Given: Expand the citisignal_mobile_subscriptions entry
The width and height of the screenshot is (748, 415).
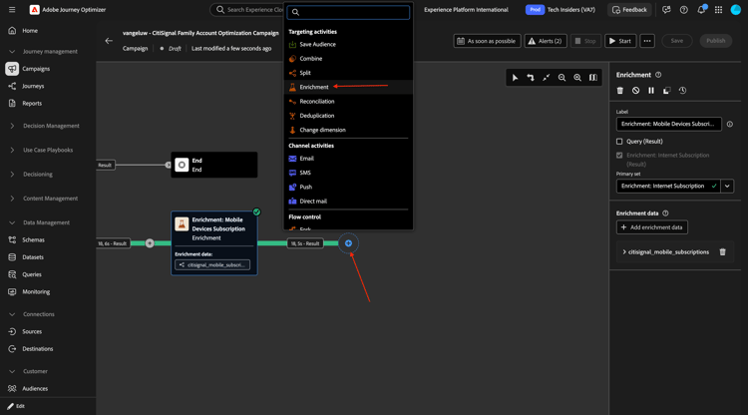Looking at the screenshot, I should coord(624,251).
